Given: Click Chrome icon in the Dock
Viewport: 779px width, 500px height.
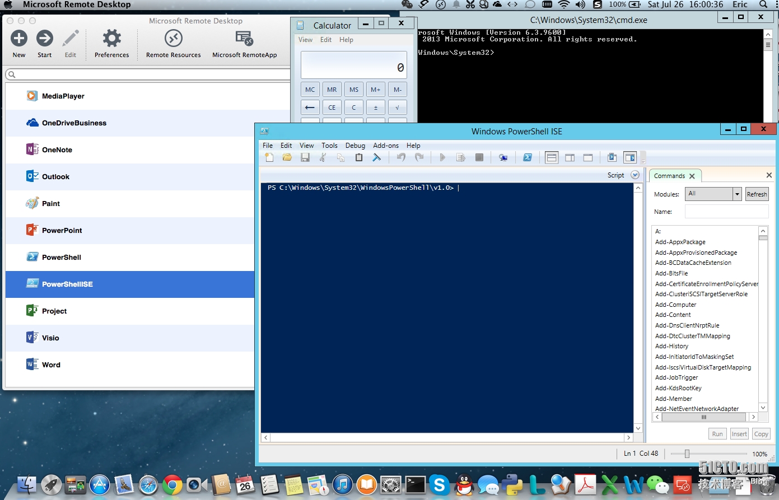Looking at the screenshot, I should pos(172,485).
